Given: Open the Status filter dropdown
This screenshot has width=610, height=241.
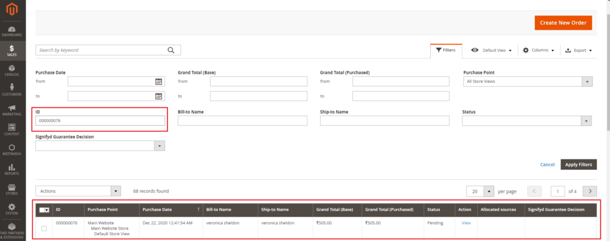Looking at the screenshot, I should click(527, 121).
